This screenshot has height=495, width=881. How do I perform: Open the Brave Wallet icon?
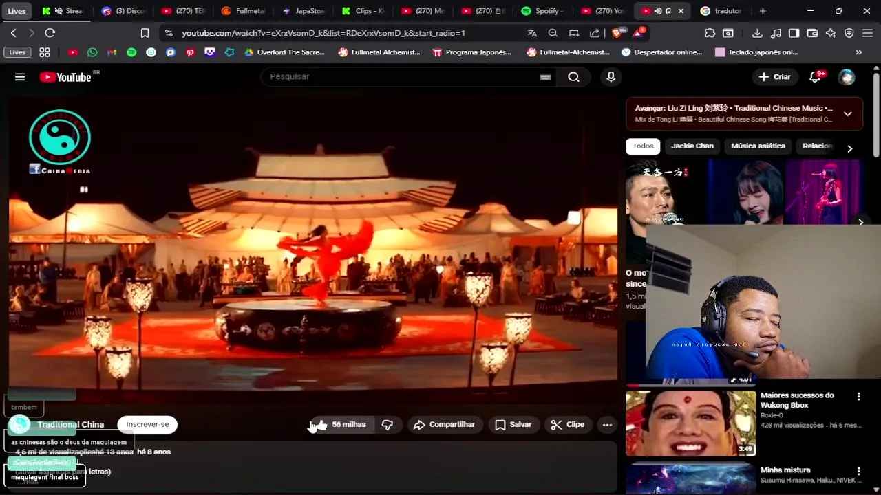(812, 33)
